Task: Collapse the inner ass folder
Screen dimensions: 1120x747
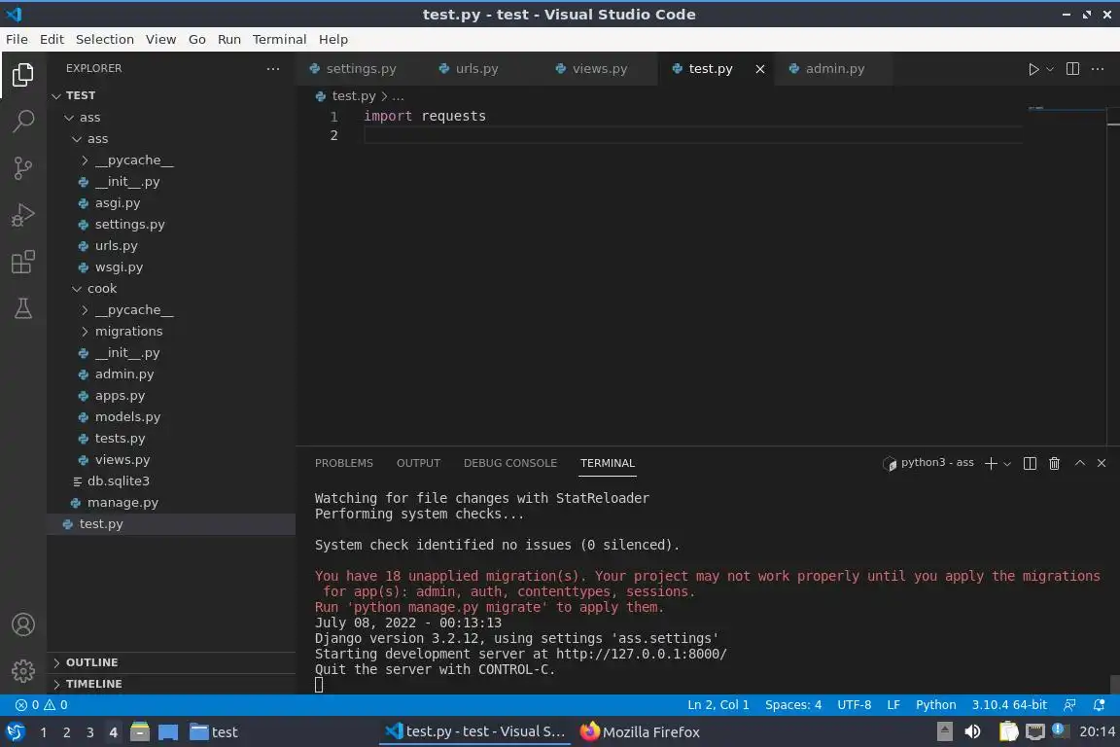Action: 77,139
